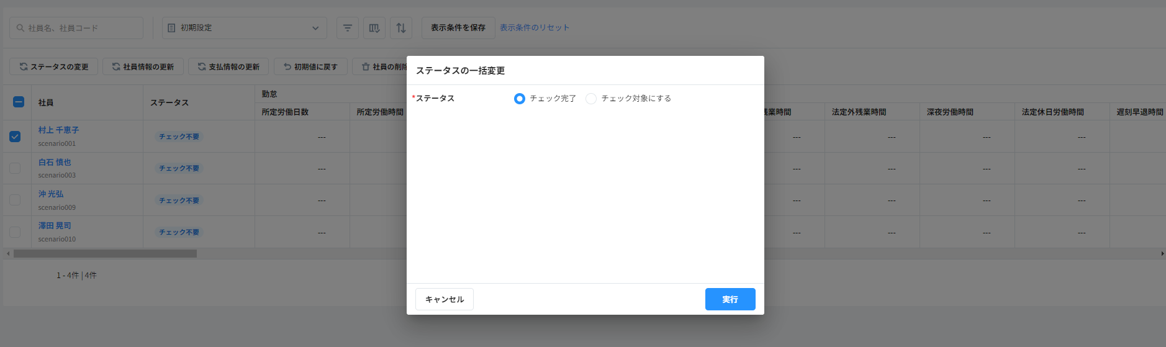Click 社員の削除 trash button
The width and height of the screenshot is (1166, 347).
click(x=383, y=66)
